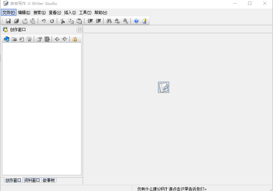Screen dimensions: 273x191
Task: Move item up with the up arrow
Action: tap(57, 39)
